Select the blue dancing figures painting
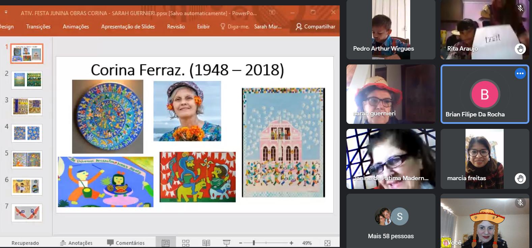This screenshot has width=532, height=248. tap(106, 182)
